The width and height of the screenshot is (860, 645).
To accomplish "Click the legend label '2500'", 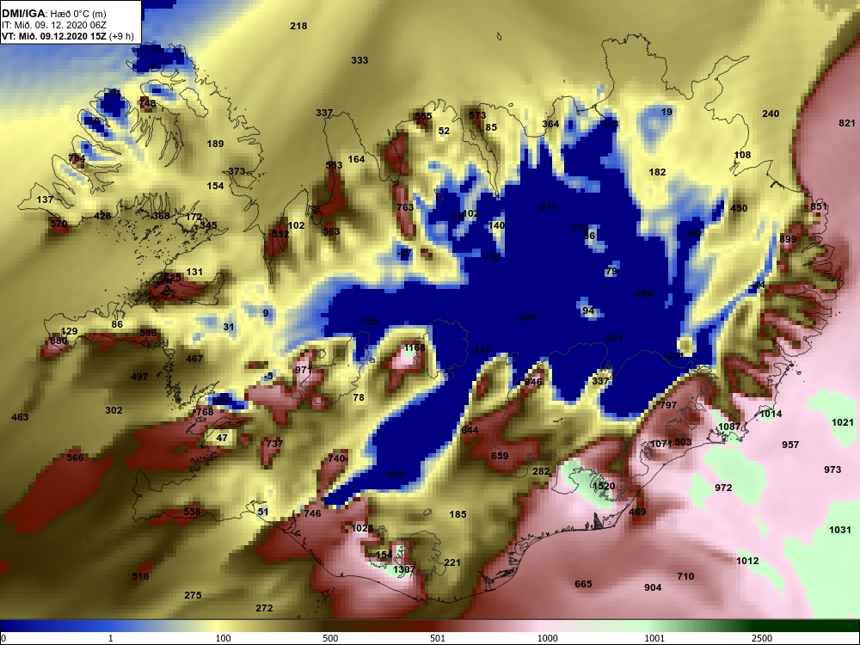I will click(762, 638).
